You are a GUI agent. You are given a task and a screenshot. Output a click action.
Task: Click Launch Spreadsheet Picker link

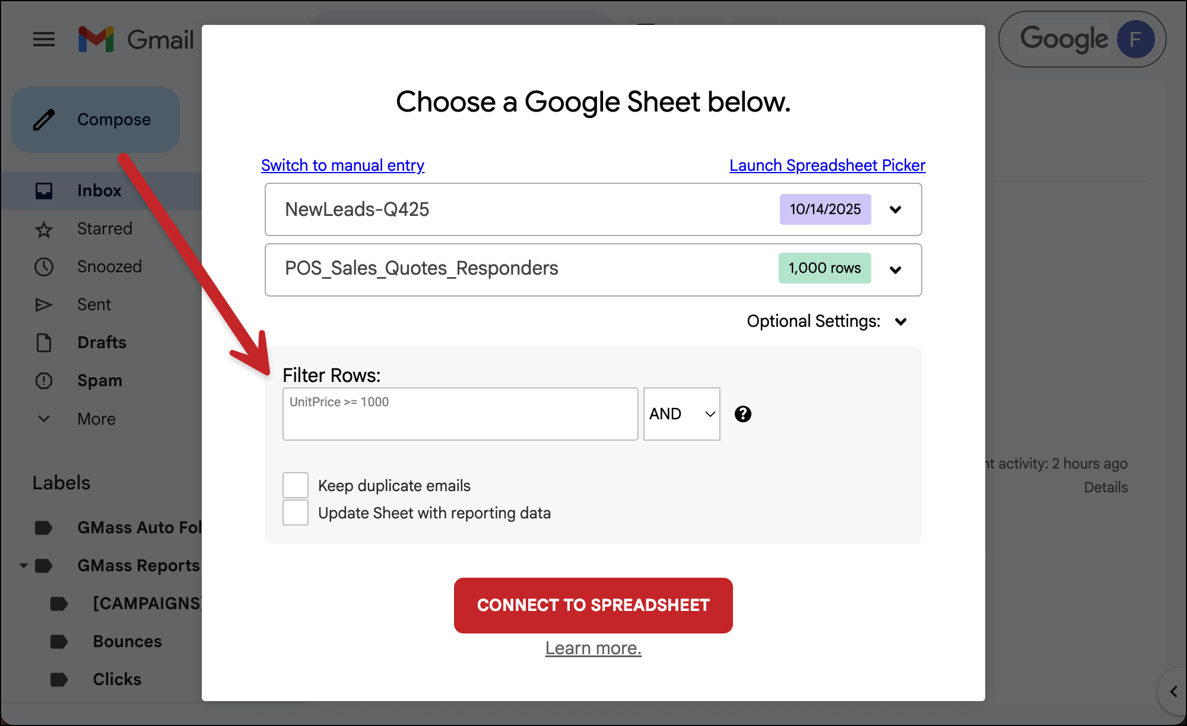pyautogui.click(x=827, y=165)
